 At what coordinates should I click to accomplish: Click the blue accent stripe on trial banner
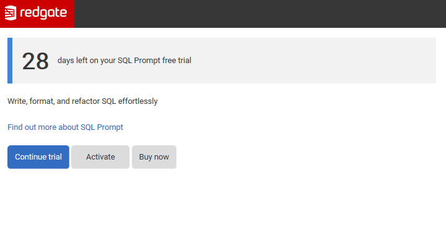tap(10, 61)
